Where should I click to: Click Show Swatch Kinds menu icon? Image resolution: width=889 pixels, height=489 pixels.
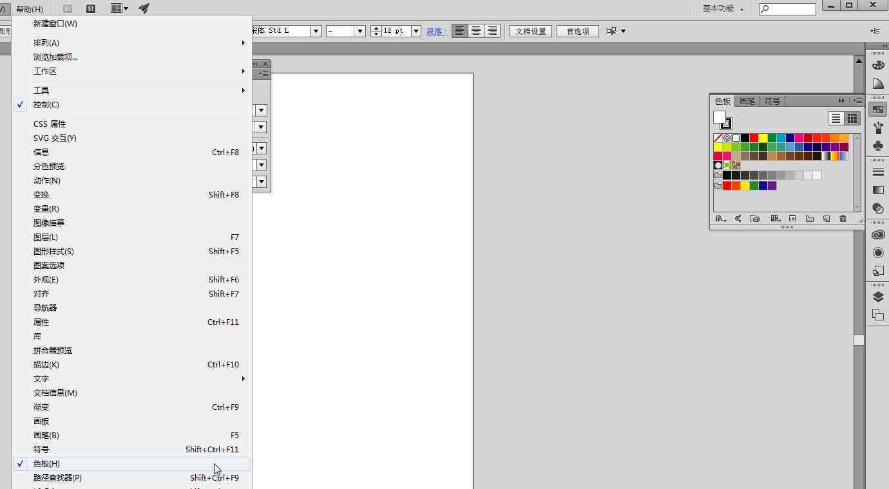(x=776, y=219)
